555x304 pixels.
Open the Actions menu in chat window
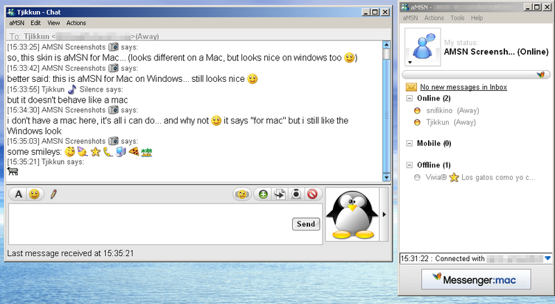(76, 23)
